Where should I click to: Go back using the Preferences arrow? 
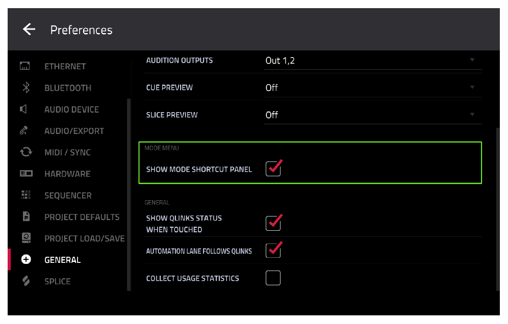coord(29,30)
